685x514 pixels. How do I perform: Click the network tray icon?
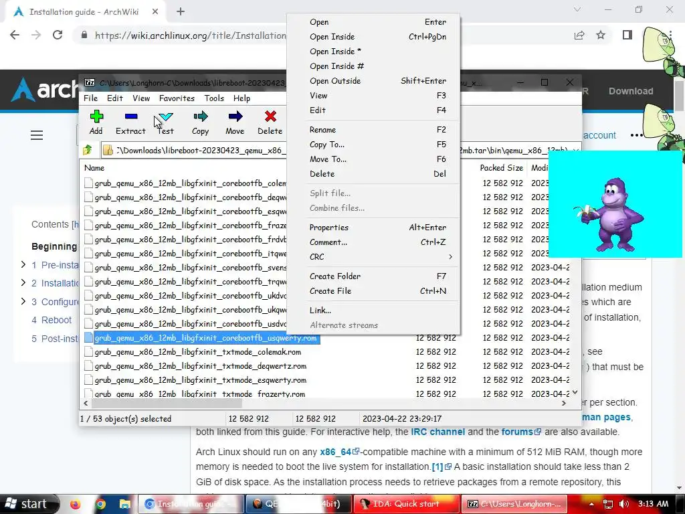tap(607, 504)
